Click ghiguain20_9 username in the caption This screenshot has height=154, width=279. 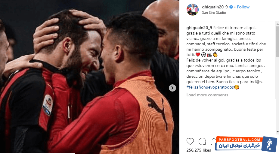click(x=199, y=28)
